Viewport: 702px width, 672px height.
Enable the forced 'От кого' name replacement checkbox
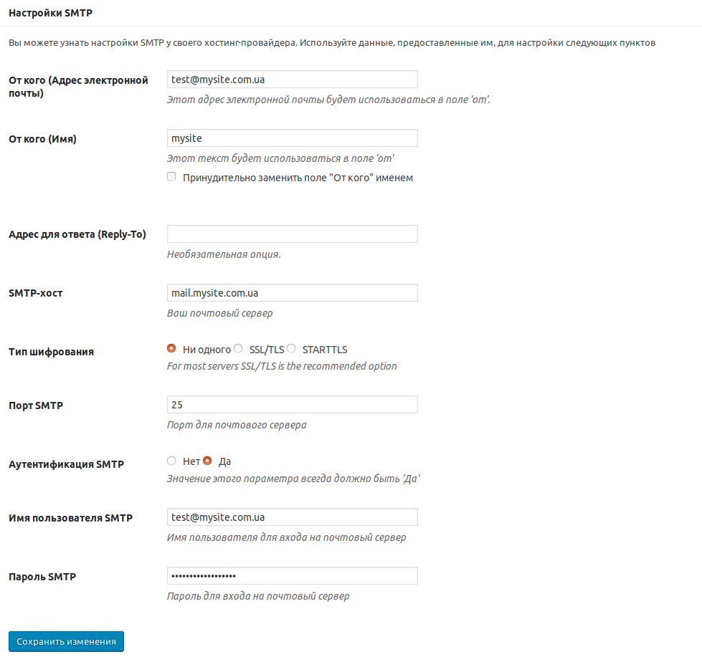click(x=171, y=176)
